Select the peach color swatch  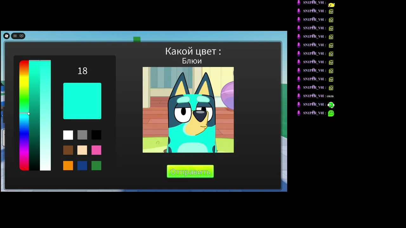pos(82,150)
